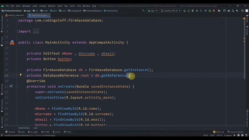
Task: Open the Window menu
Action: [x=86, y=6]
